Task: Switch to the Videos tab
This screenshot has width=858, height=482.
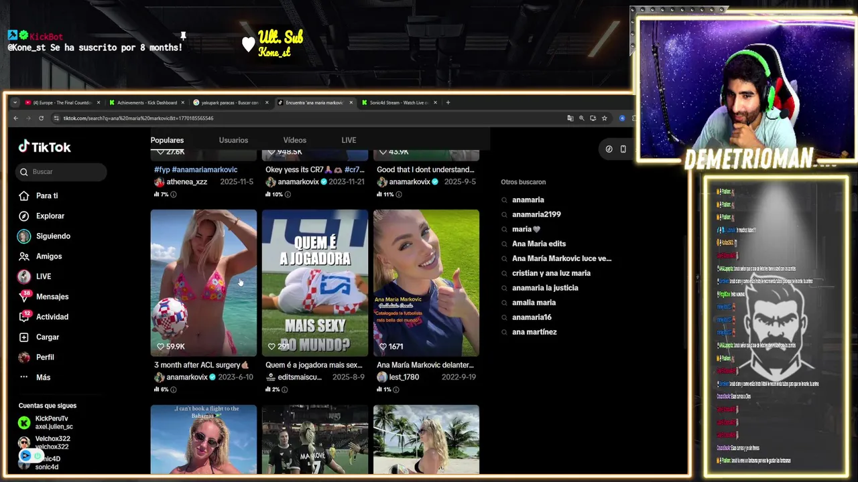Action: pos(294,140)
